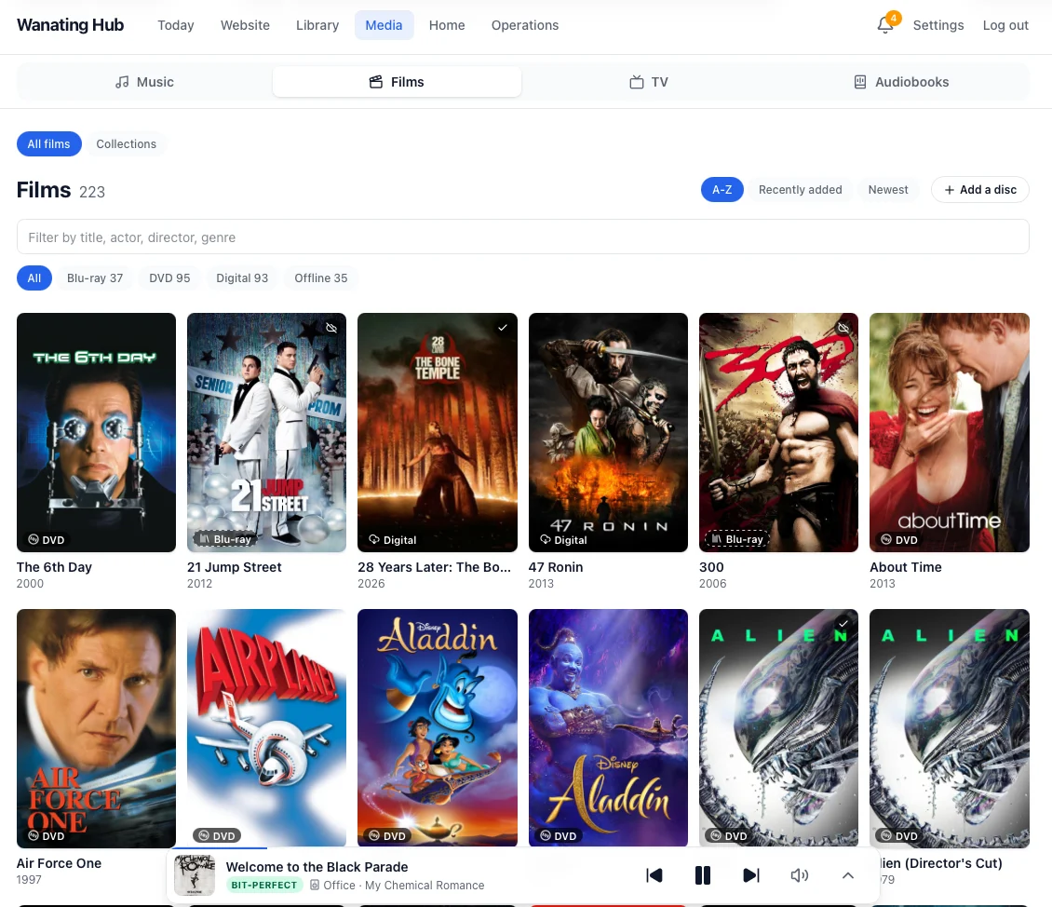
Task: Focus the film filter search field
Action: (522, 237)
